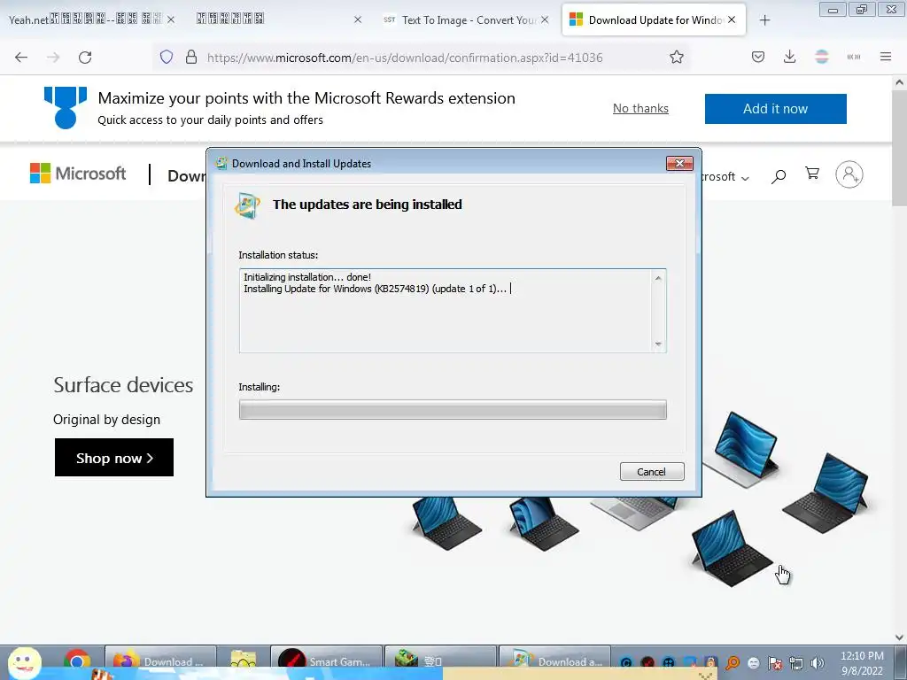Screen dimensions: 907x680
Task: Click the taskbar clock showing 12:10 PM
Action: pos(862,662)
